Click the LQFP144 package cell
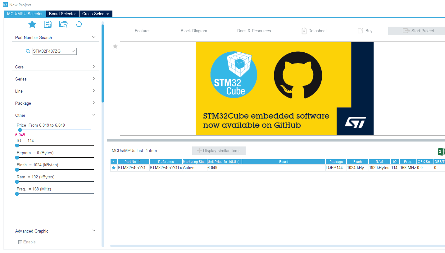Image resolution: width=445 pixels, height=253 pixels. point(336,168)
